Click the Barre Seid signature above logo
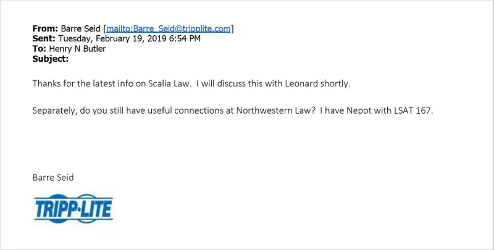This screenshot has width=494, height=250. coord(53,177)
